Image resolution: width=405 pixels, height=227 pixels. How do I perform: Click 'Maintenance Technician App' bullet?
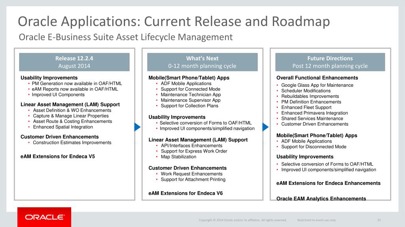pyautogui.click(x=191, y=95)
